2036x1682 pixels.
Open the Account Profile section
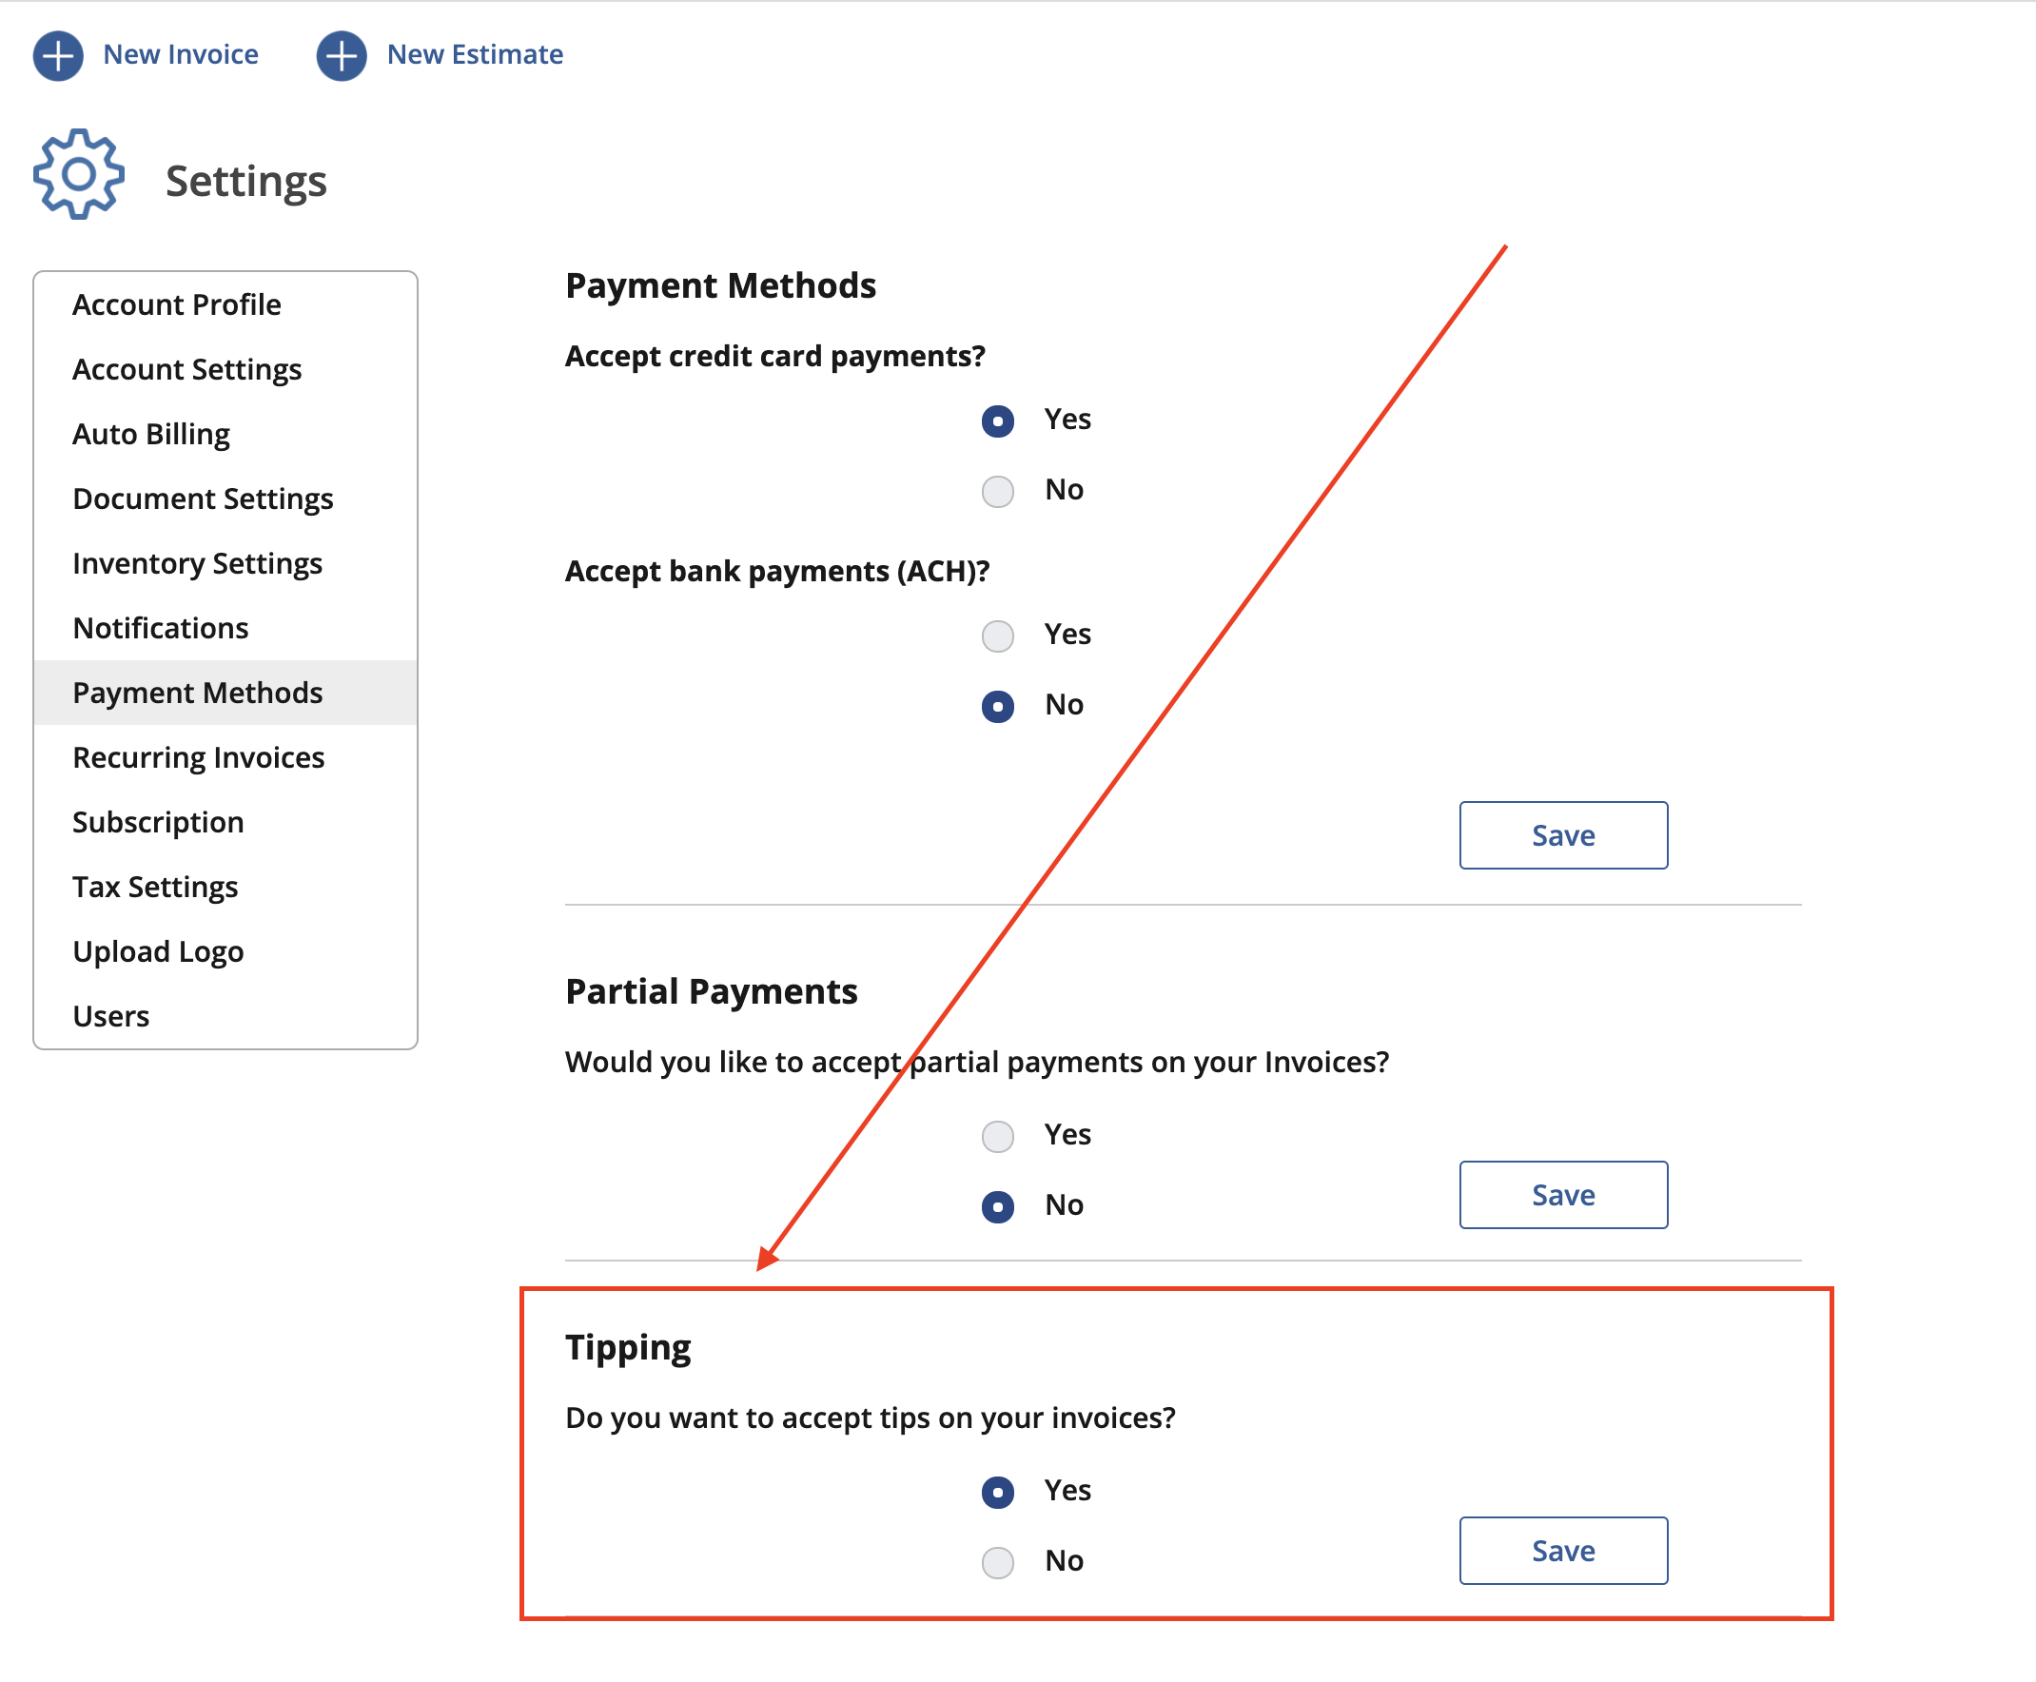click(x=175, y=303)
